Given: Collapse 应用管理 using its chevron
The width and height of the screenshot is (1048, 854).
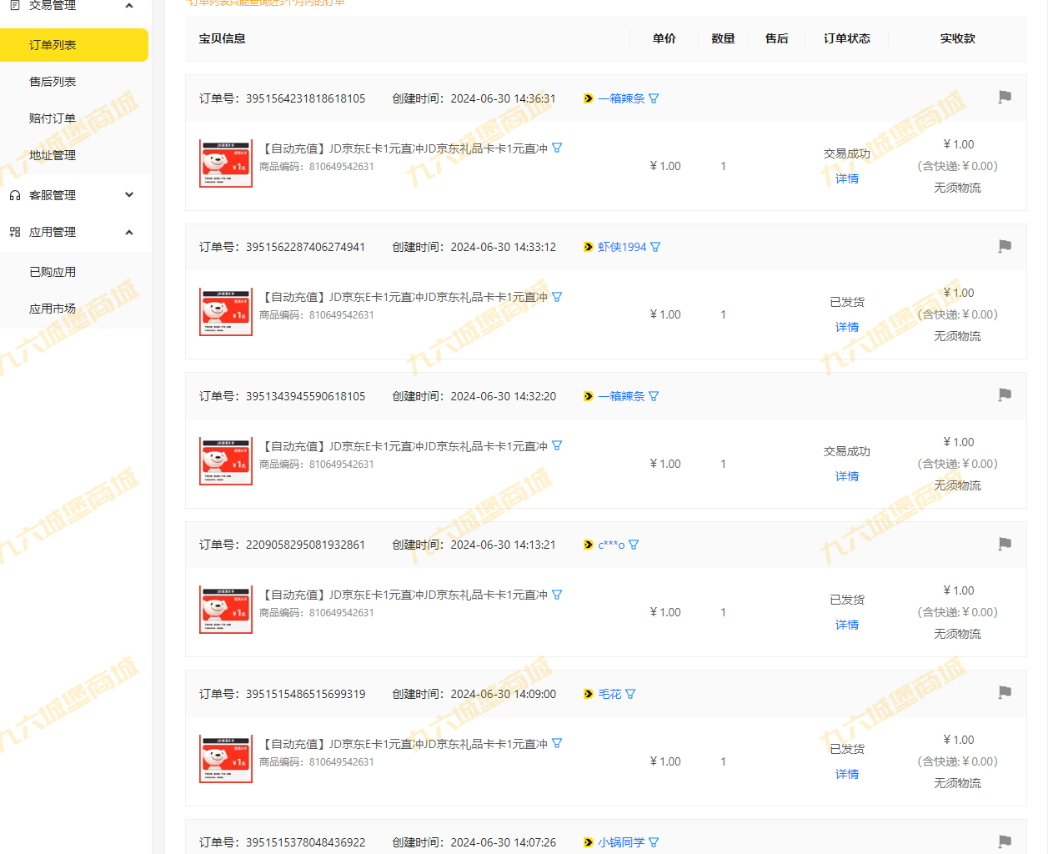Looking at the screenshot, I should pos(129,232).
